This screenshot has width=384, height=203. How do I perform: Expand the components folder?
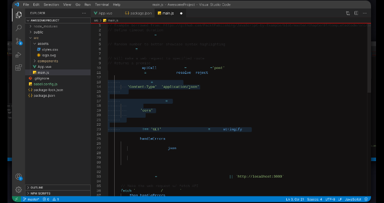pyautogui.click(x=58, y=61)
